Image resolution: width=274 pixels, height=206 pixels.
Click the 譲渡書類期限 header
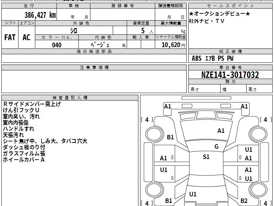171,6
